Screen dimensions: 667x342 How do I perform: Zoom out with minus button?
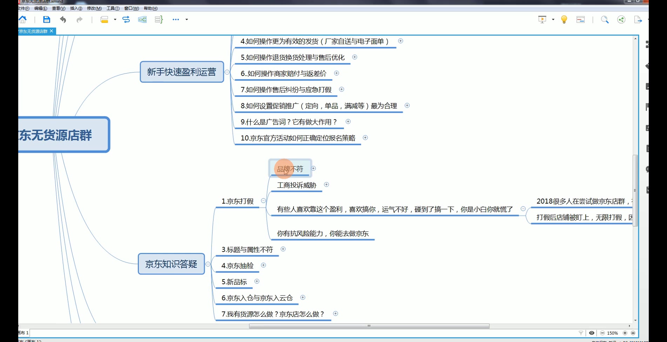(x=602, y=333)
